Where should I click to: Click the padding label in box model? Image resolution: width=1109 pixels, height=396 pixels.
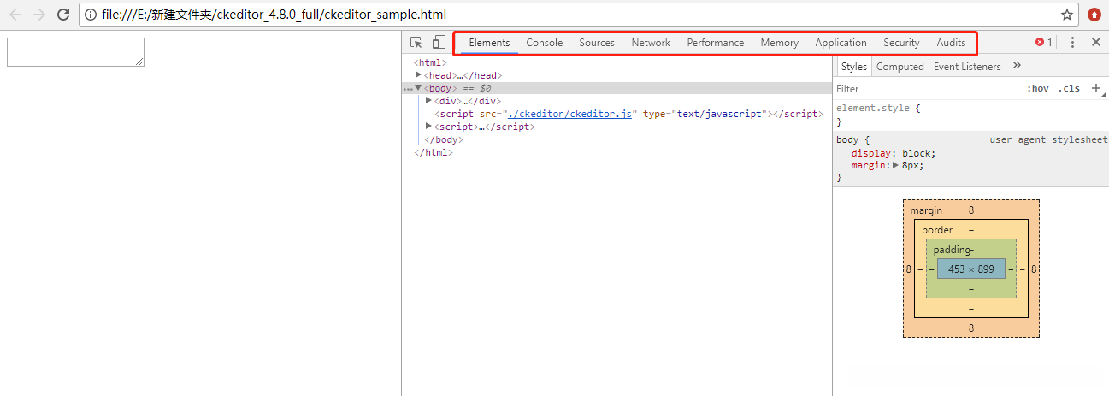pos(953,250)
